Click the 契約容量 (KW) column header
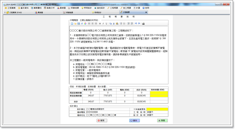235x129 pixels. coord(159,90)
